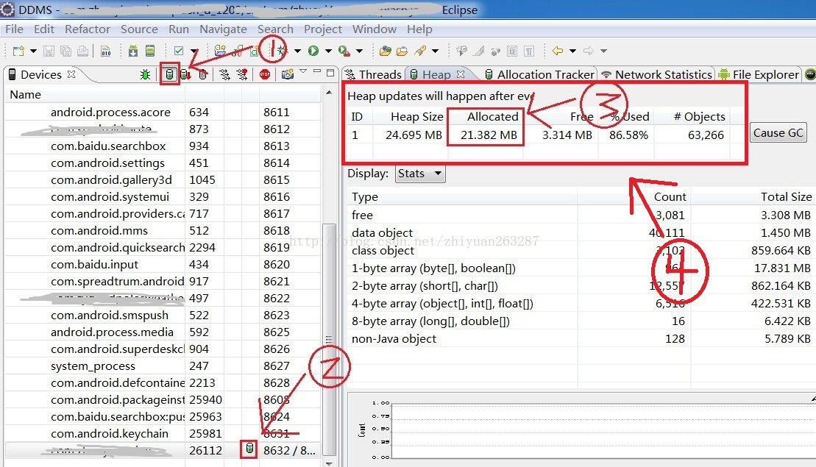Click the Print icon in toolbar

82,51
